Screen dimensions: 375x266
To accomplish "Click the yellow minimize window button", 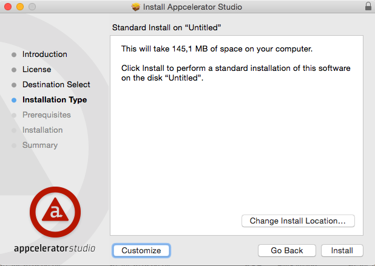I will pyautogui.click(x=20, y=7).
